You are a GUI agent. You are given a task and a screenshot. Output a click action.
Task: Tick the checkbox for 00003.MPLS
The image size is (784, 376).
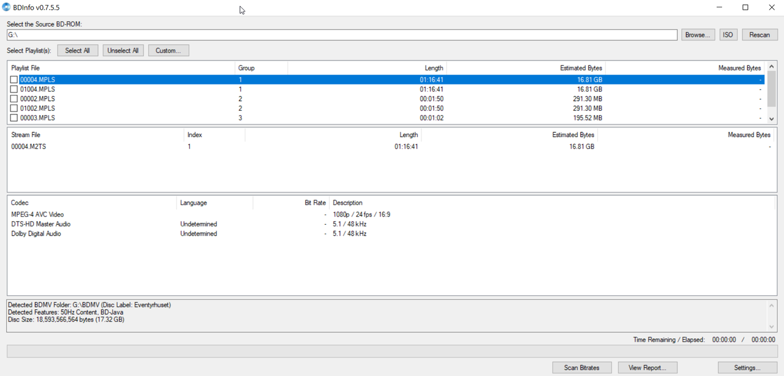click(14, 118)
